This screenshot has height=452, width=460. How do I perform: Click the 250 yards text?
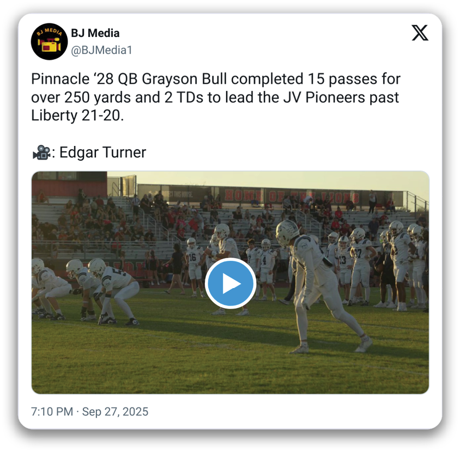pyautogui.click(x=98, y=97)
